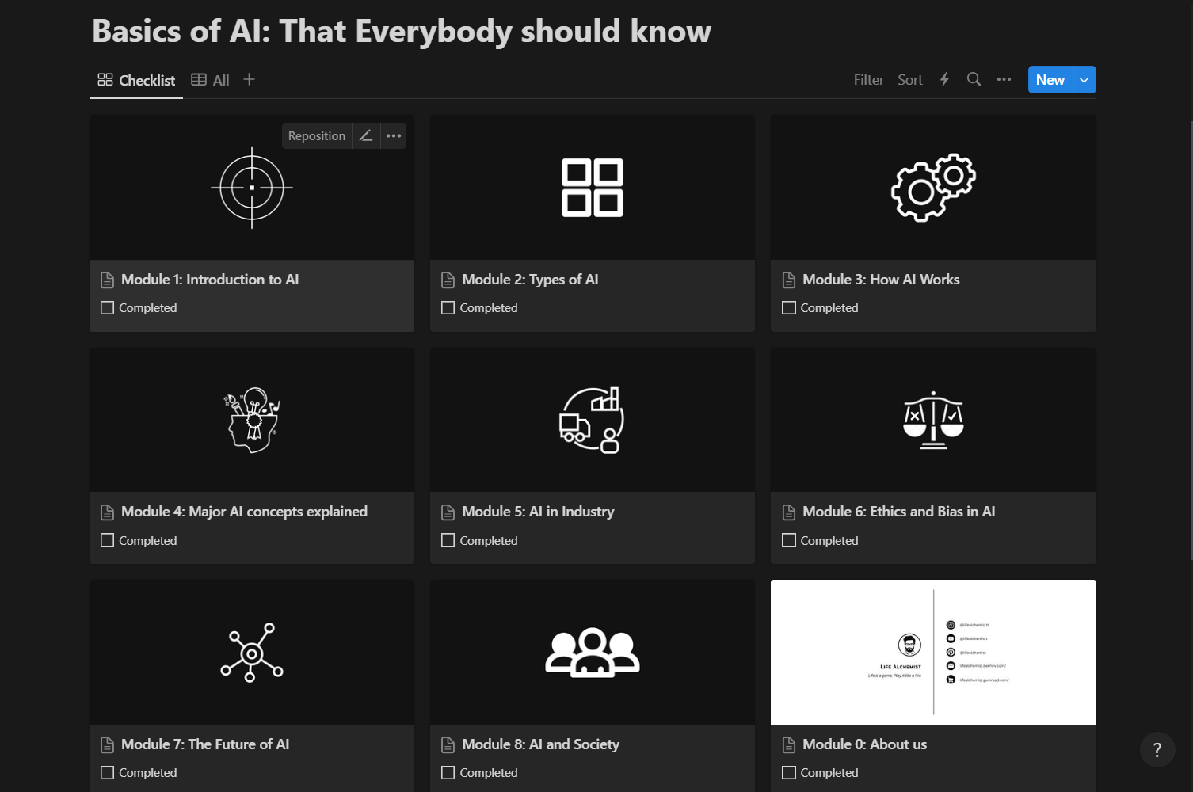Screen dimensions: 1193x792
Task: Click the page title Basics of AI
Action: click(402, 31)
